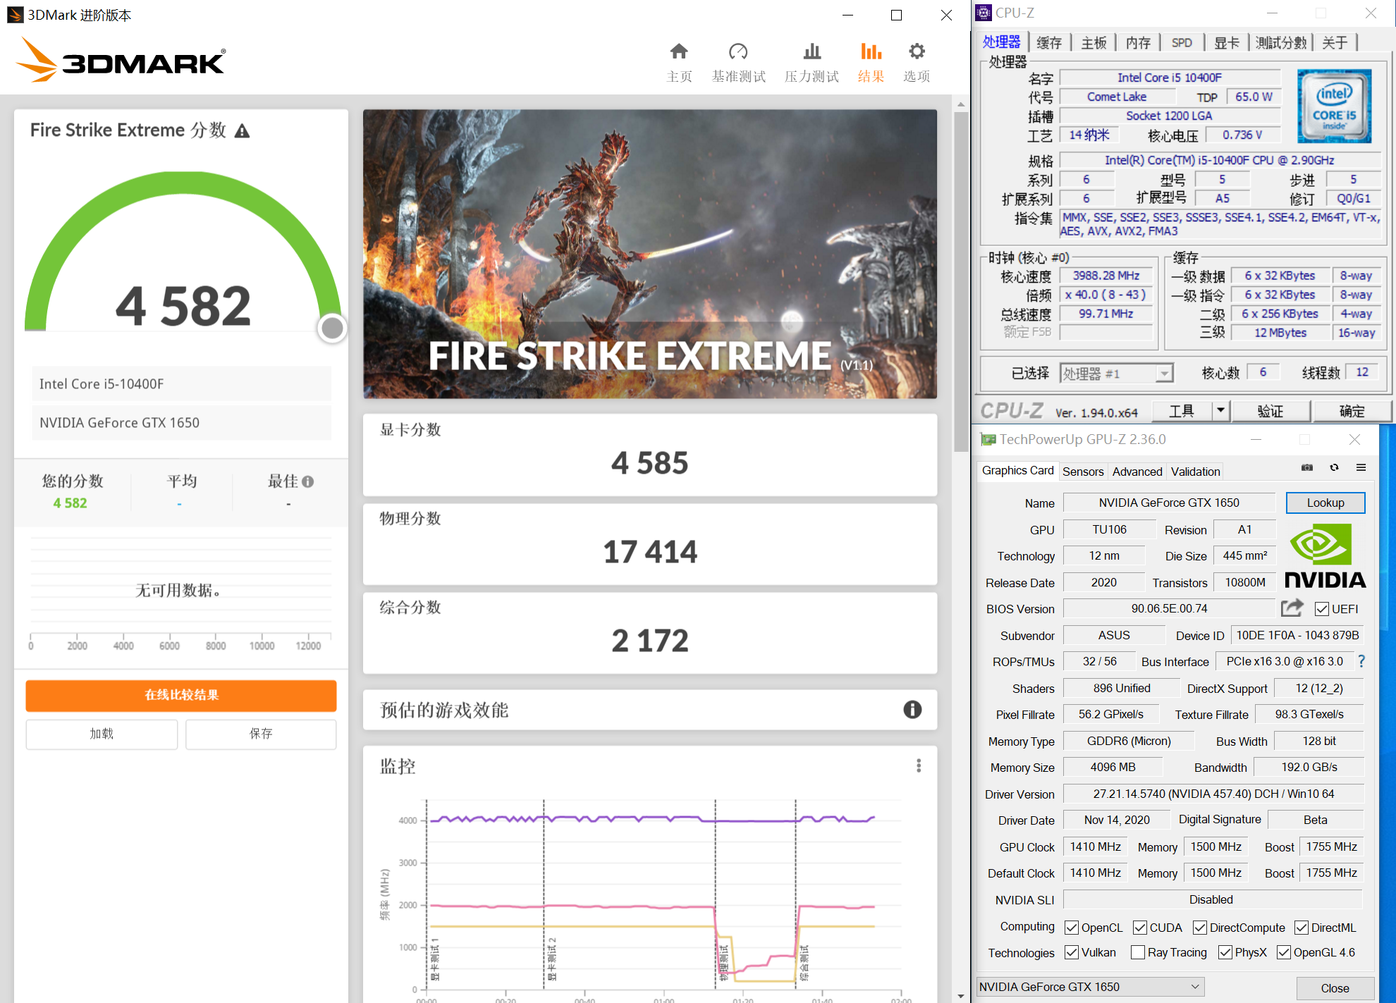
Task: Click warning triangle beside Fire Strike Extreme score
Action: pos(242,131)
